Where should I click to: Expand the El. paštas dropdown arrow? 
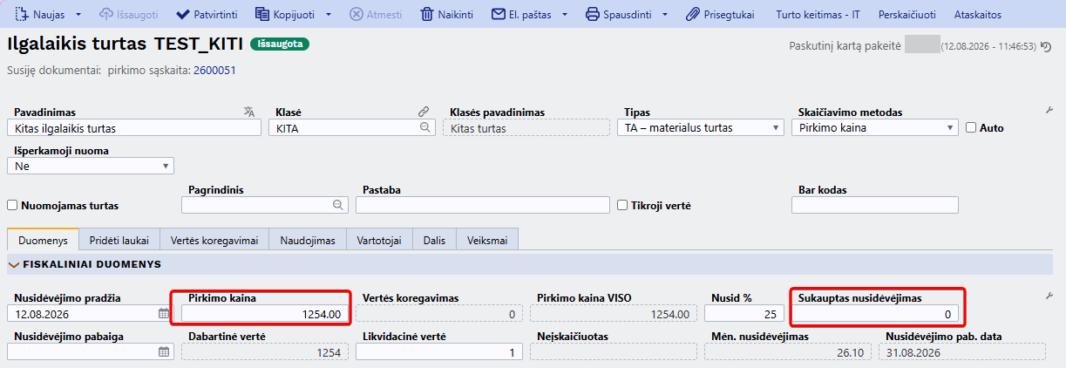[565, 15]
